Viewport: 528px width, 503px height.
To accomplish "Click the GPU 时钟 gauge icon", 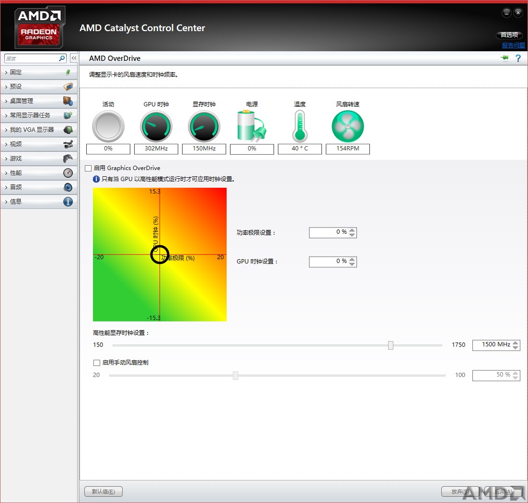I will [x=156, y=126].
